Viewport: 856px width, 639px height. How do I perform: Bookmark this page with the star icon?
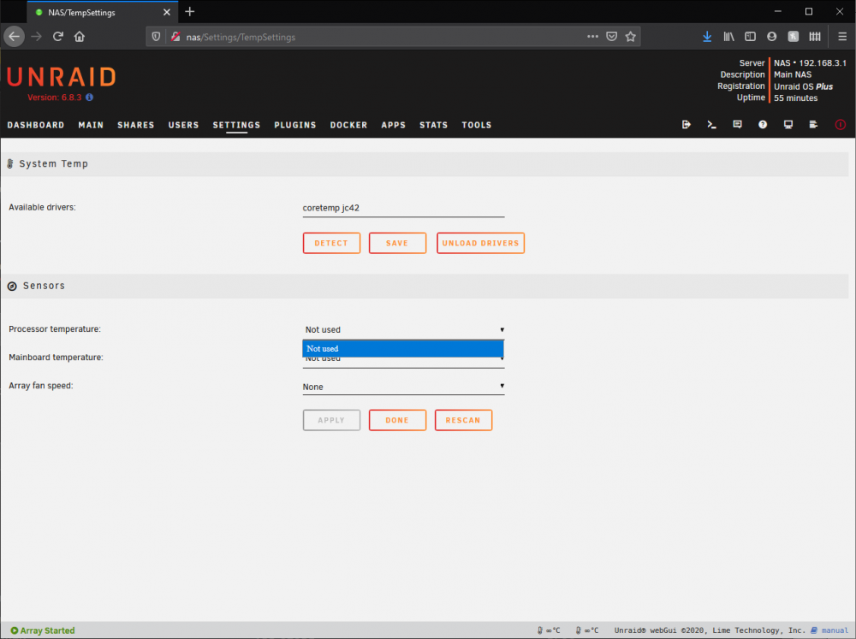point(631,37)
